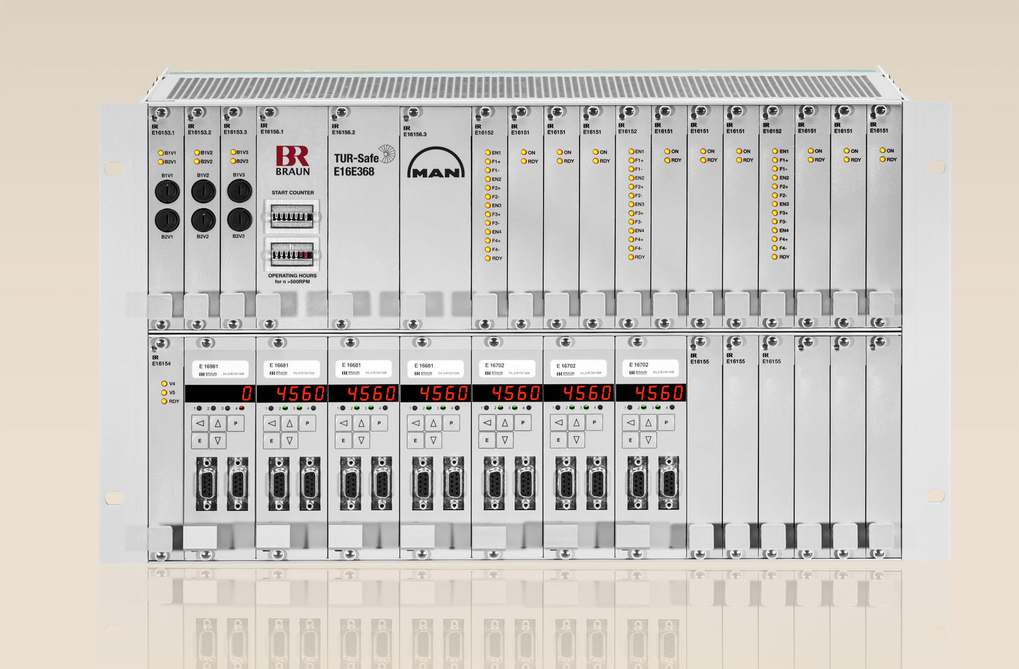Click the red LED number 4 on E 16981
This screenshot has width=1019, height=669.
coord(241,408)
